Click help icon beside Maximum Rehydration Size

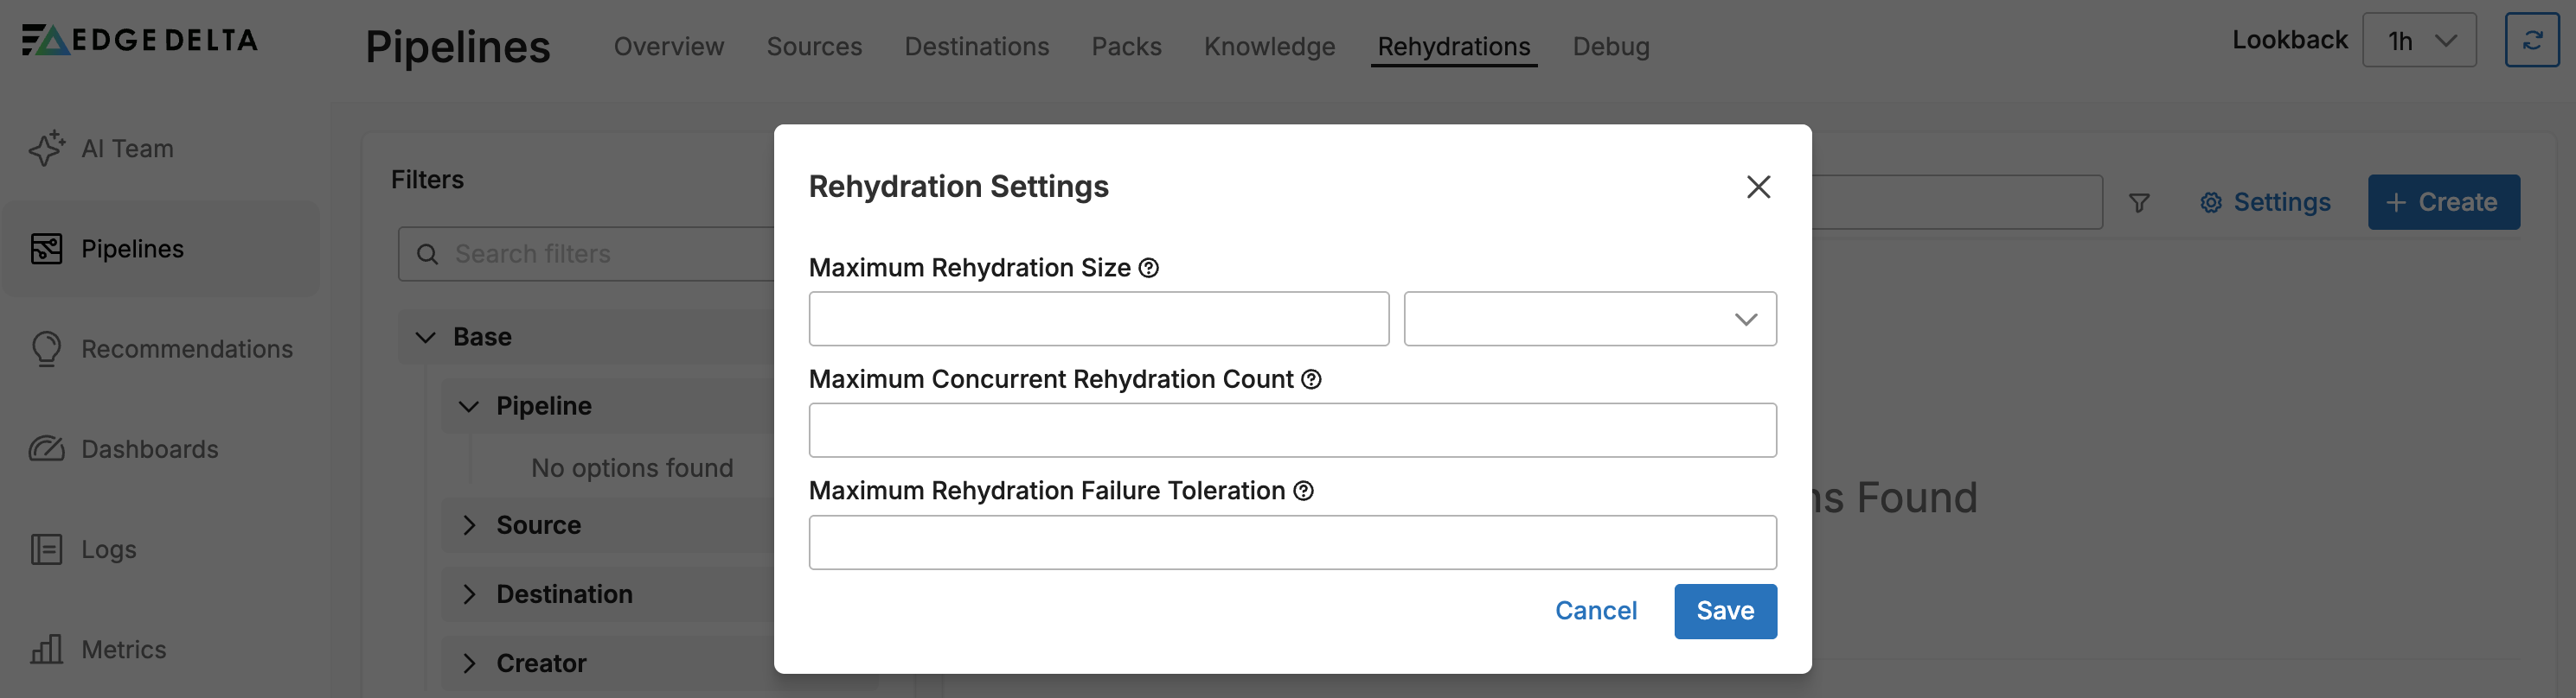pos(1149,268)
